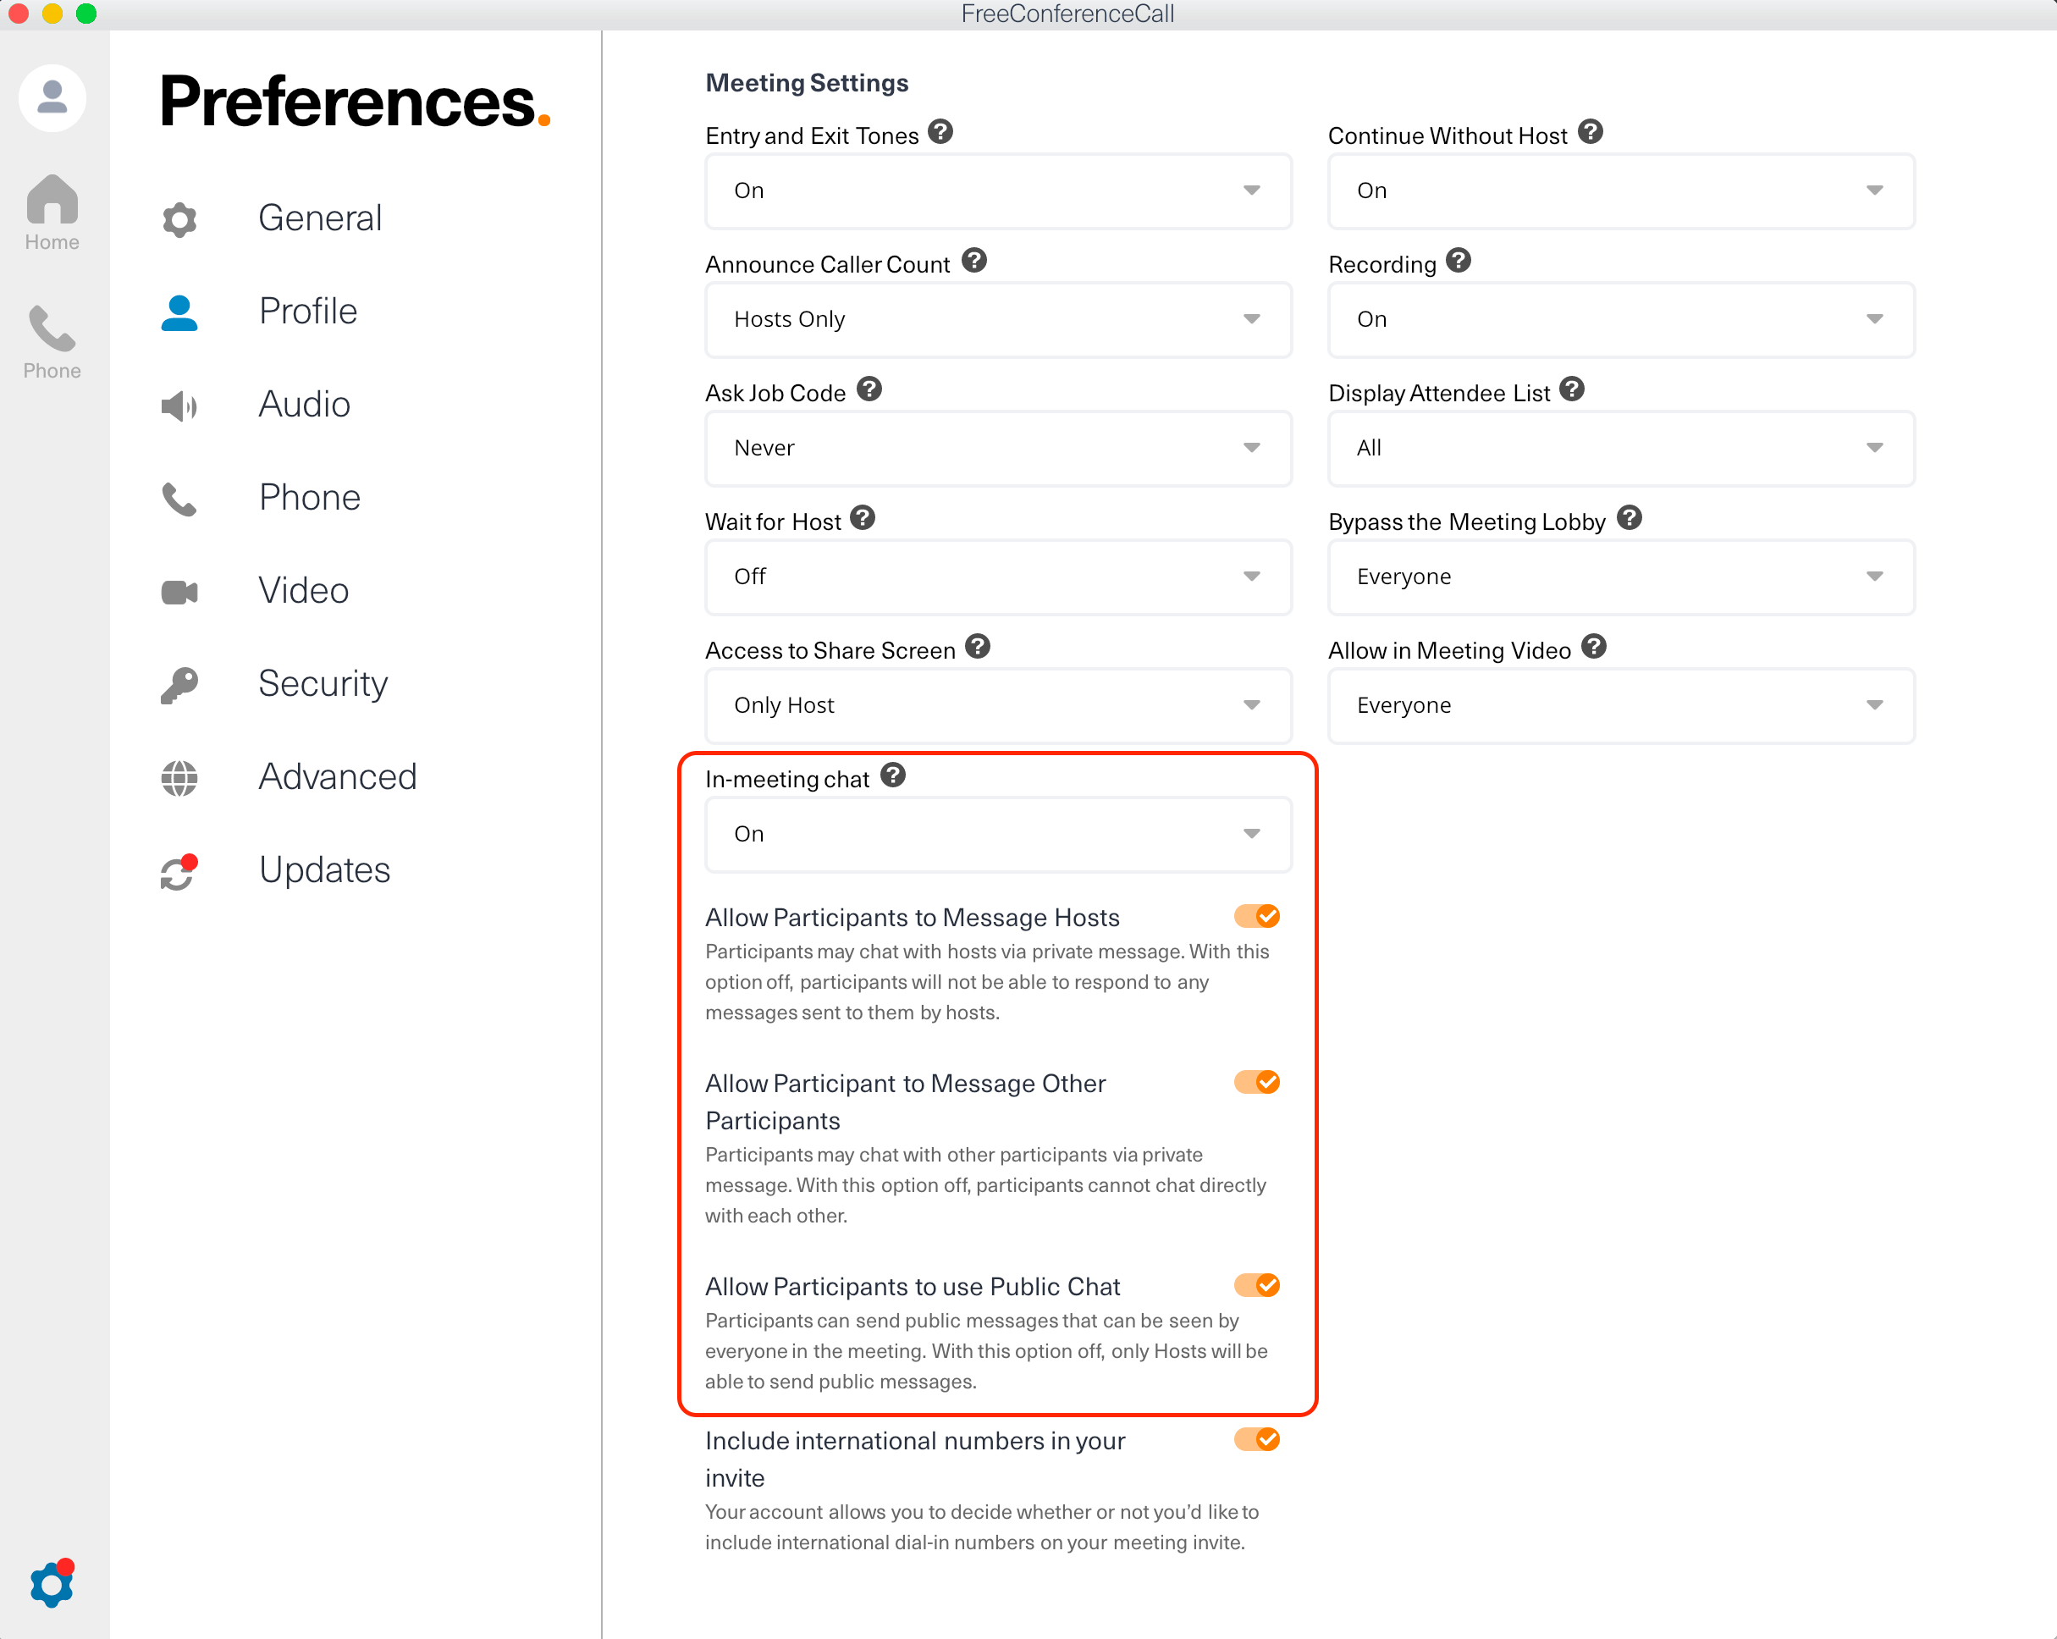Open the Announce Caller Count dropdown
Viewport: 2057px width, 1639px height.
(x=997, y=318)
